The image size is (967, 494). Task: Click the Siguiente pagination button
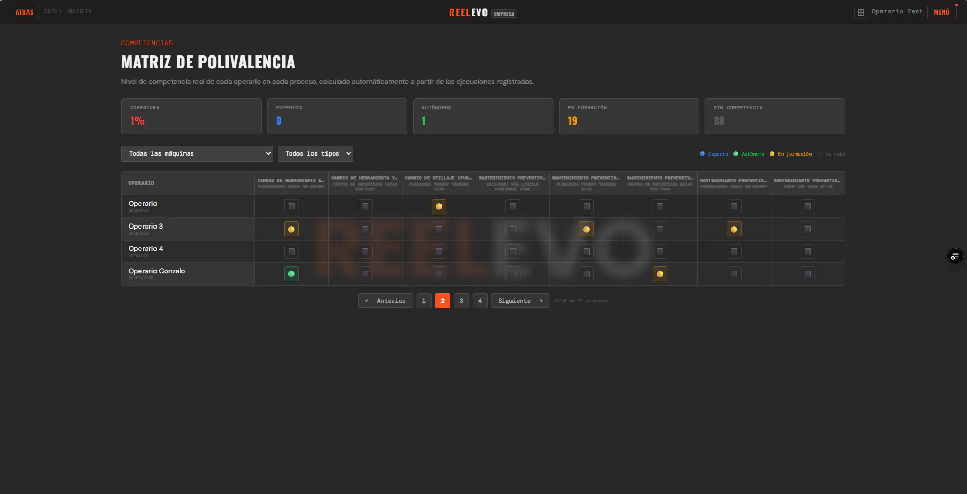520,301
